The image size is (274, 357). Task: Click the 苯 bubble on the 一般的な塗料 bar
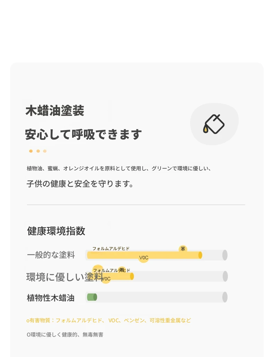(x=183, y=249)
